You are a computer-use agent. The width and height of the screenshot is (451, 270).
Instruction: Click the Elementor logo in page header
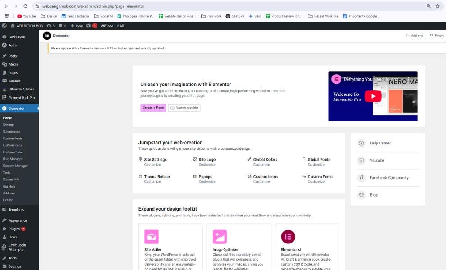(46, 36)
